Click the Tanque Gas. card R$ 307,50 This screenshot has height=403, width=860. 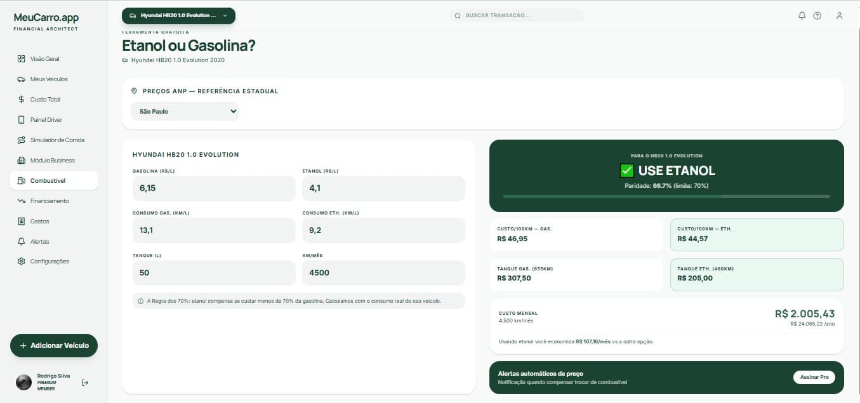576,275
